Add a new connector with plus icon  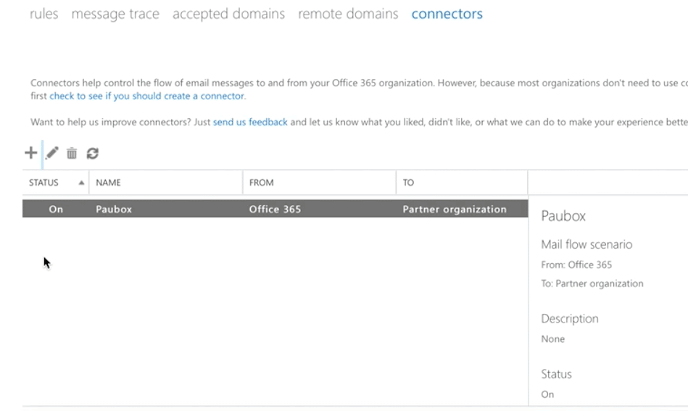(30, 153)
